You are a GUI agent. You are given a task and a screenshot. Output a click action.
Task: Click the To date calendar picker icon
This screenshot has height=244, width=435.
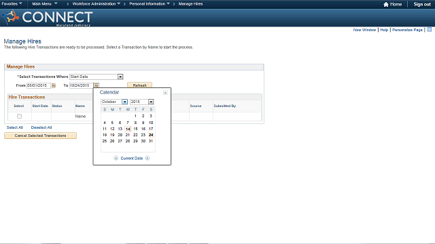[x=96, y=85]
